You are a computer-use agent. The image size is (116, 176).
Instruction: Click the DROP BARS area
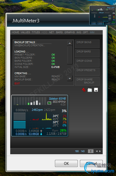(87, 53)
